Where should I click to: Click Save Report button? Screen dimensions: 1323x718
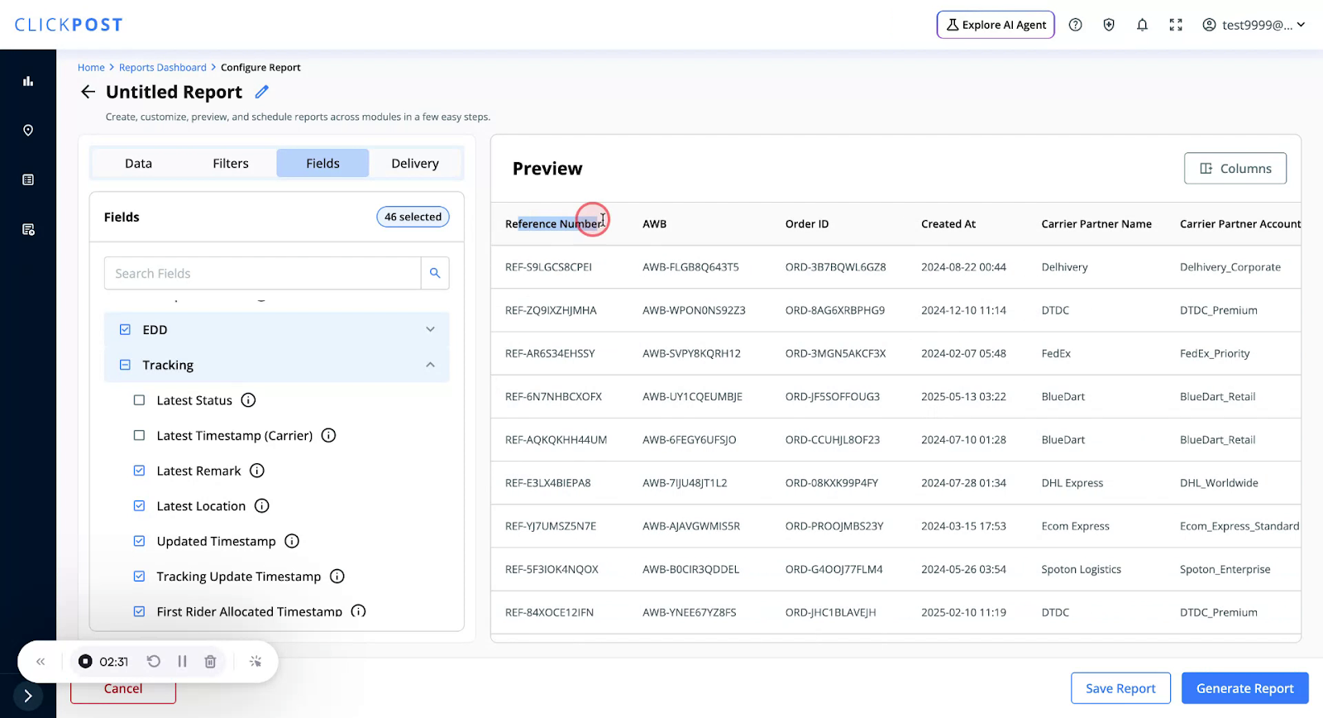coord(1120,688)
